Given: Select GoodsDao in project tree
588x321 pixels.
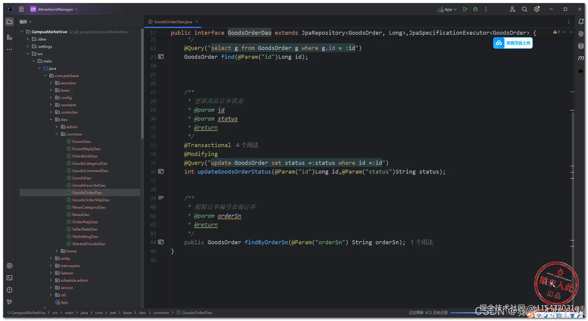Looking at the screenshot, I should tap(82, 178).
